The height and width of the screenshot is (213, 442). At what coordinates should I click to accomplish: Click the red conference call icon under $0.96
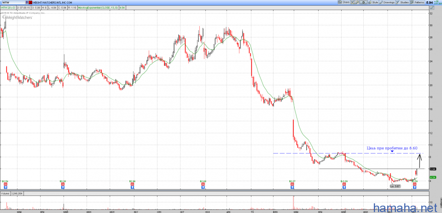132,183
